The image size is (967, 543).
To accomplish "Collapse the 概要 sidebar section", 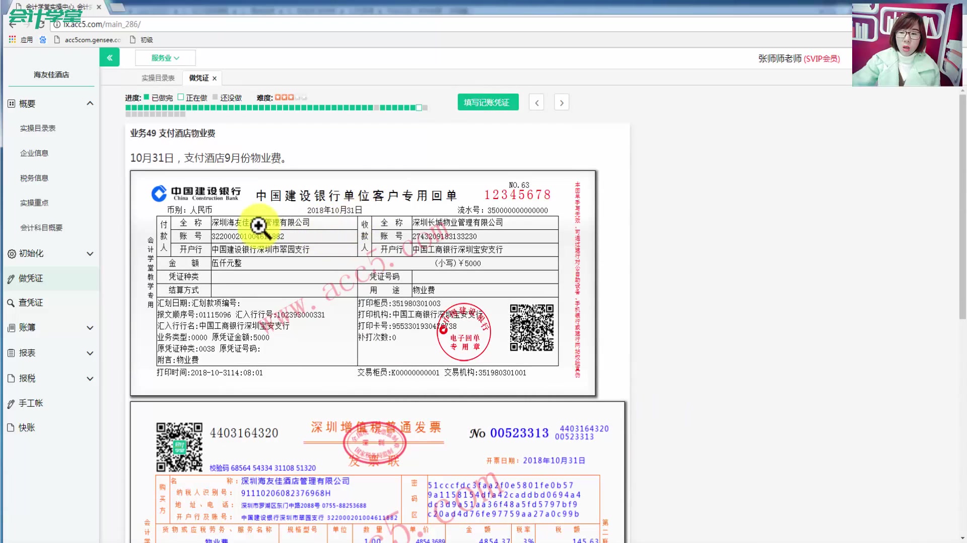I will pos(90,103).
